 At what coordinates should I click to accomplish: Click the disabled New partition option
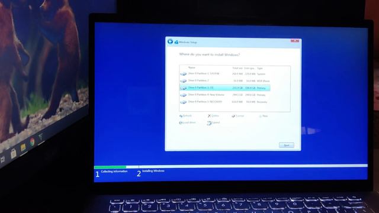[264, 116]
